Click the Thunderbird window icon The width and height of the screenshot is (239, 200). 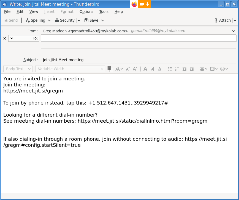pos(5,4)
